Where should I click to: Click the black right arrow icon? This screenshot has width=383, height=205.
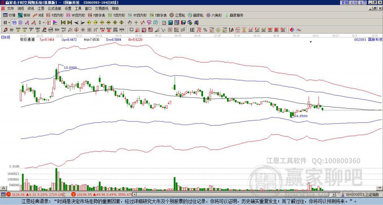[x=83, y=23]
